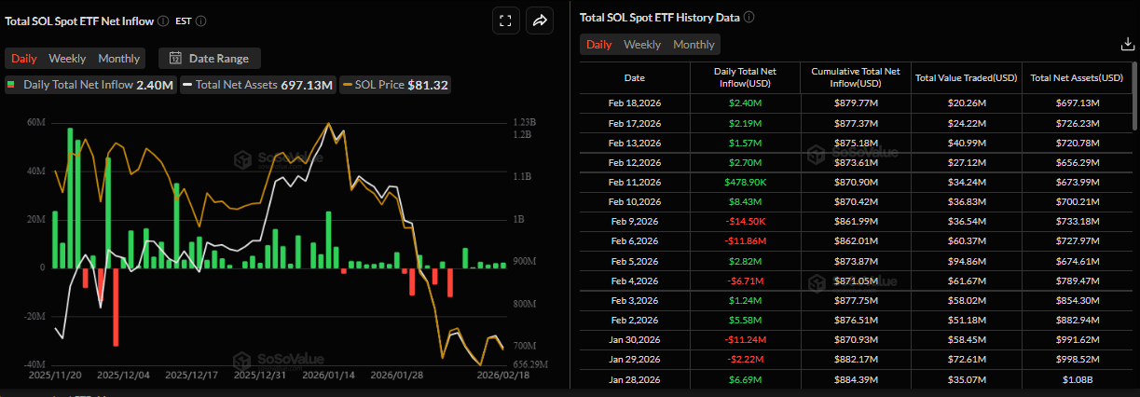This screenshot has width=1140, height=397.
Task: Click the Daily tab above history table
Action: point(598,45)
